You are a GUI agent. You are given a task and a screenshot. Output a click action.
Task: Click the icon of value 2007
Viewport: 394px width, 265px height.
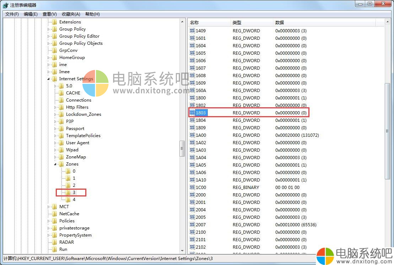tap(192, 225)
